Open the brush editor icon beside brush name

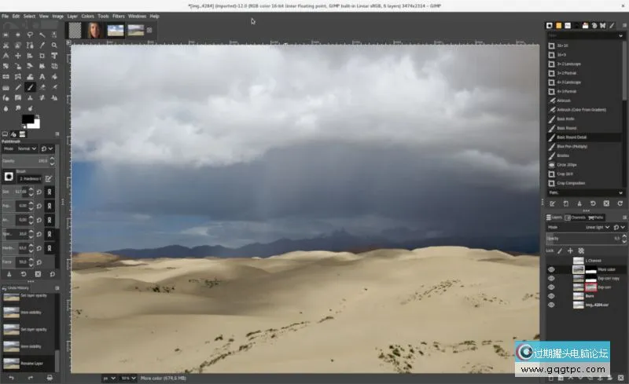point(49,178)
